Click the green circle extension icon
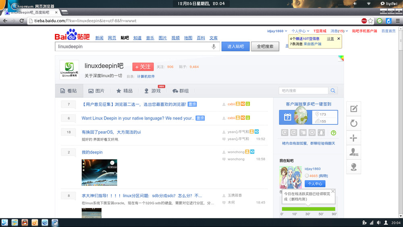403x227 pixels. [379, 21]
